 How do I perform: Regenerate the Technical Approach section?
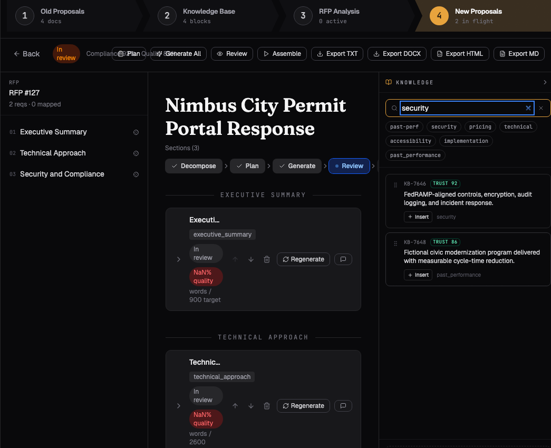(x=303, y=406)
